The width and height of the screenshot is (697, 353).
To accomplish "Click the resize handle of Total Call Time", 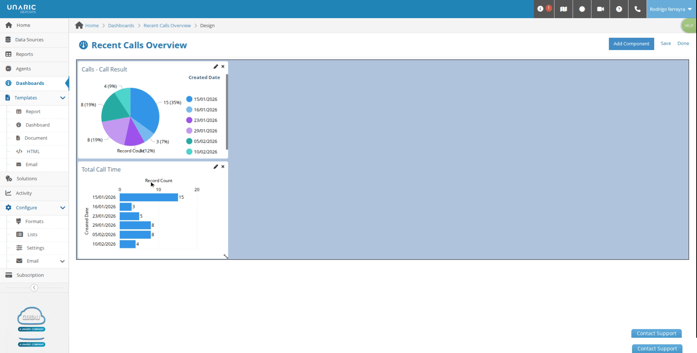I will coord(225,256).
